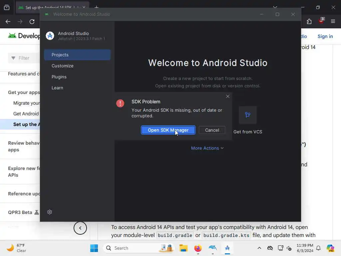Open the clock showing 11:39 PM
The width and height of the screenshot is (341, 256).
click(x=305, y=248)
